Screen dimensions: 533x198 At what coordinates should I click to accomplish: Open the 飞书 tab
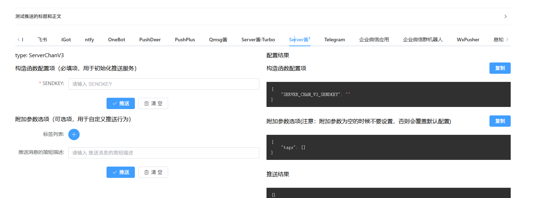tap(42, 40)
